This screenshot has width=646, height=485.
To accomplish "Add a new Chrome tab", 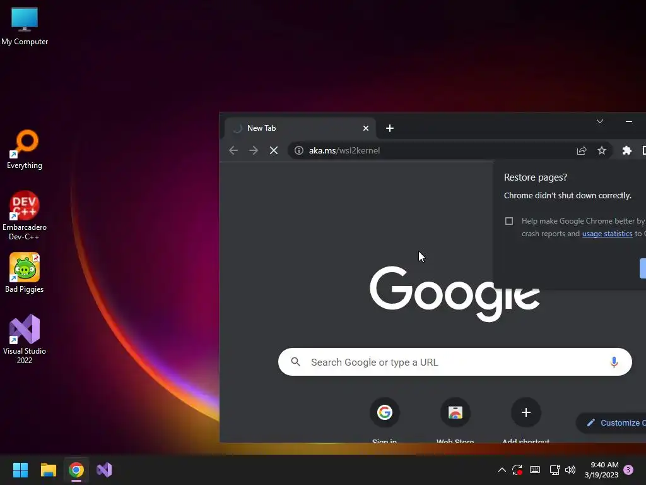I will click(390, 128).
